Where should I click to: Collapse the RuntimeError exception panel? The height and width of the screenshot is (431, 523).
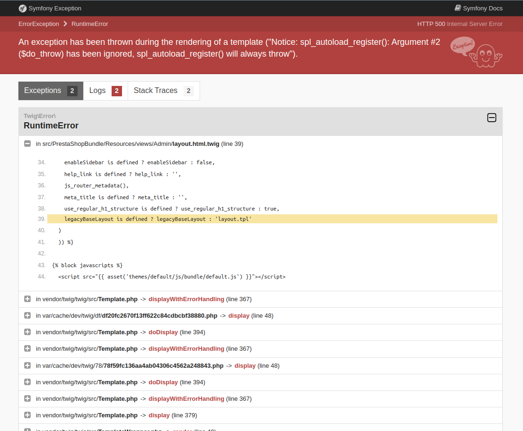coord(492,118)
